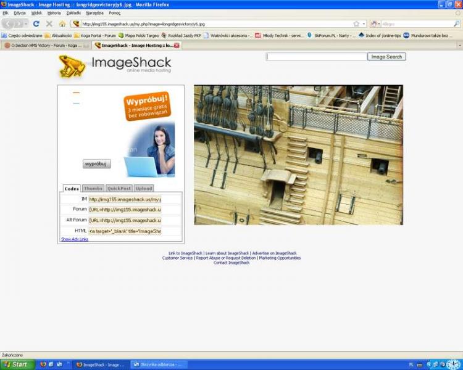Bookmark this page with the star icon
The height and width of the screenshot is (370, 463).
[x=356, y=24]
